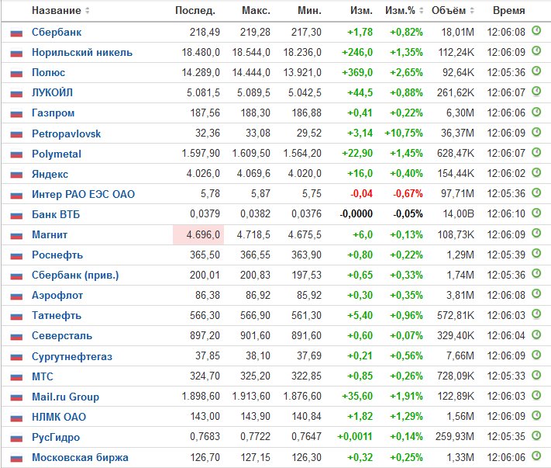Click the Изм. column header
Screen dimensions: 551x468
pyautogui.click(x=361, y=11)
